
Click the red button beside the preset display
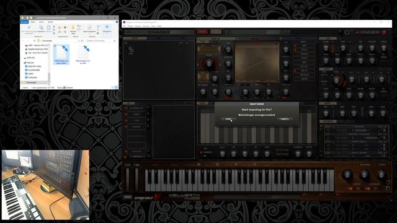point(202,32)
